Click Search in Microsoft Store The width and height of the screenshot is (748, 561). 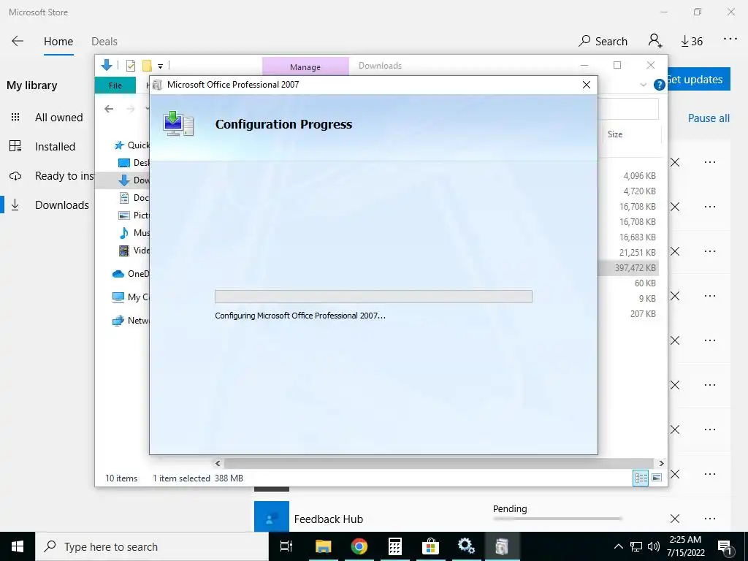pos(603,41)
